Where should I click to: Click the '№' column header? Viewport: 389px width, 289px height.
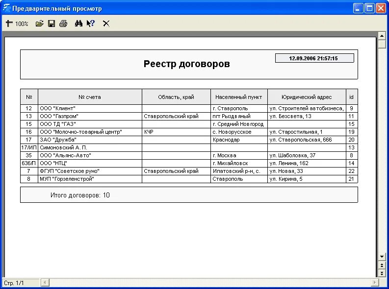[29, 97]
